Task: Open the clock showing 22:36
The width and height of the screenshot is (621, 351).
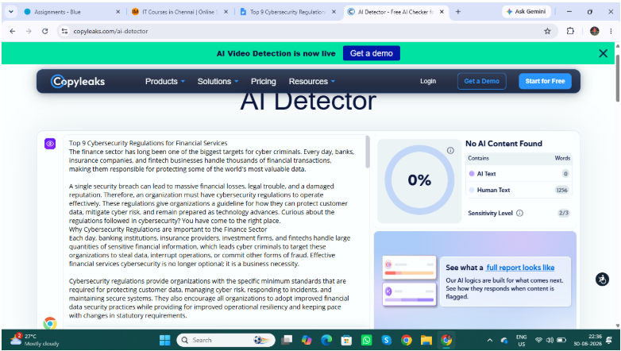Action: 588,340
